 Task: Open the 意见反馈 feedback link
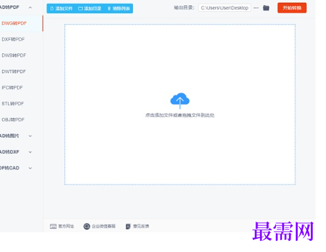pos(141,226)
